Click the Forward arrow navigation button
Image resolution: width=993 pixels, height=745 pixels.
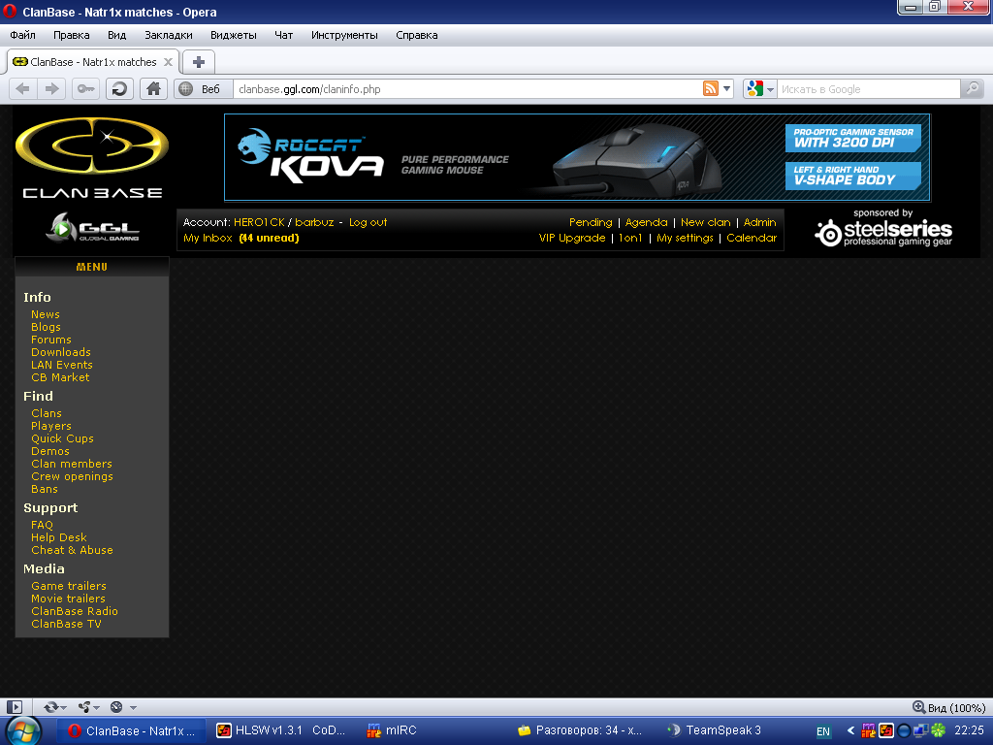click(51, 88)
